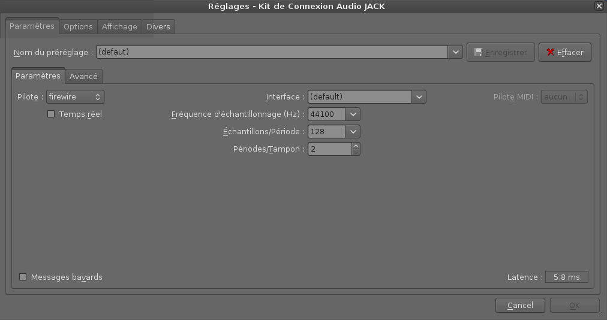The width and height of the screenshot is (607, 320).
Task: Click the Périodes/Tampon value field
Action: pyautogui.click(x=330, y=149)
